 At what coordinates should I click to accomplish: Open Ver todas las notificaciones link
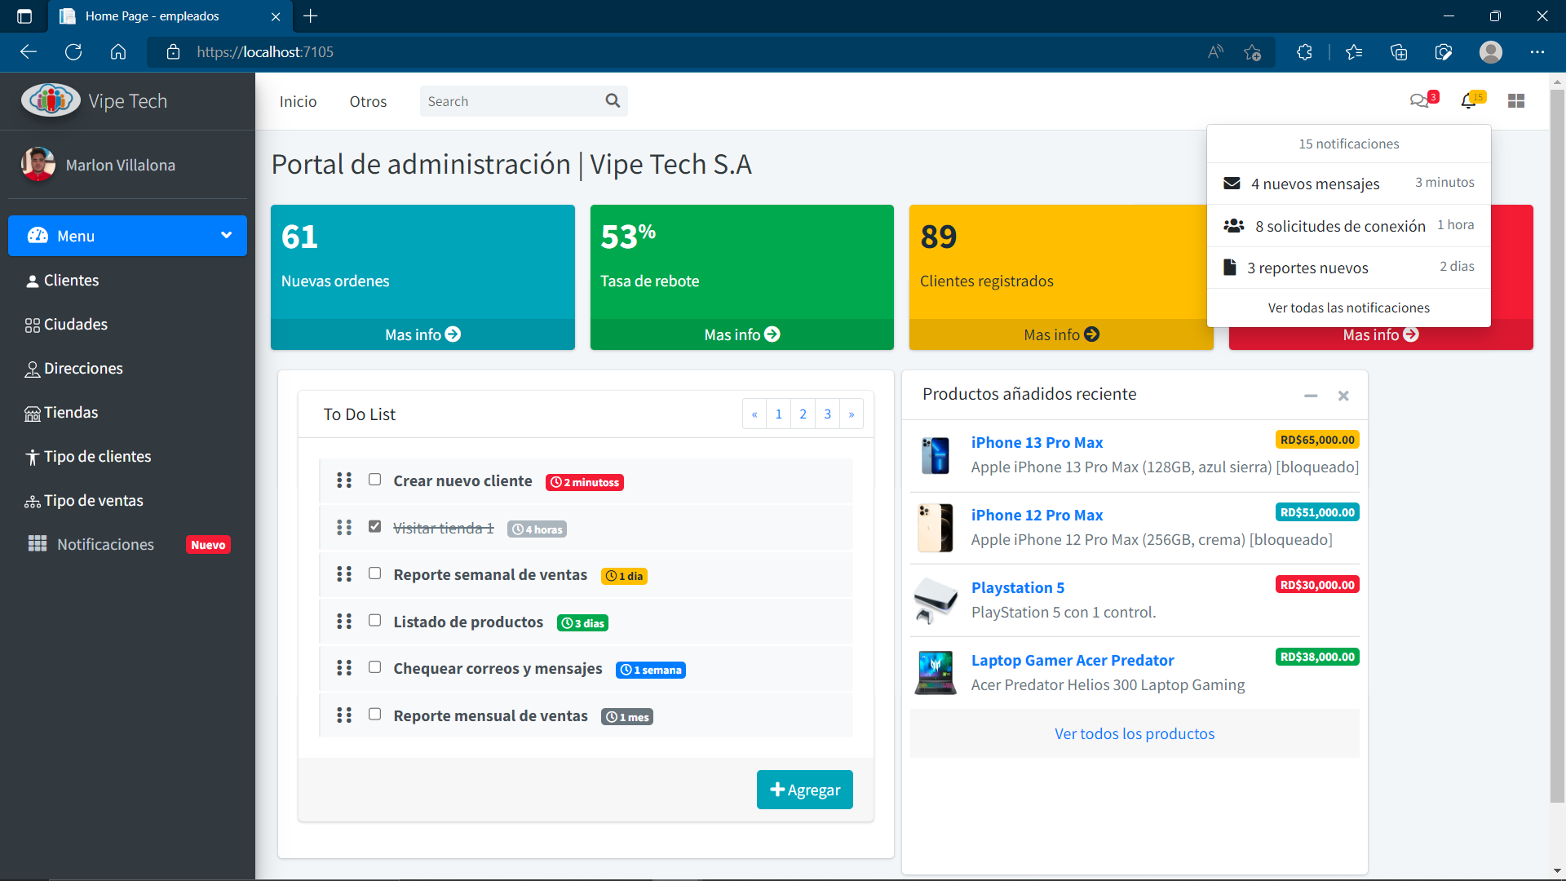[x=1348, y=308]
